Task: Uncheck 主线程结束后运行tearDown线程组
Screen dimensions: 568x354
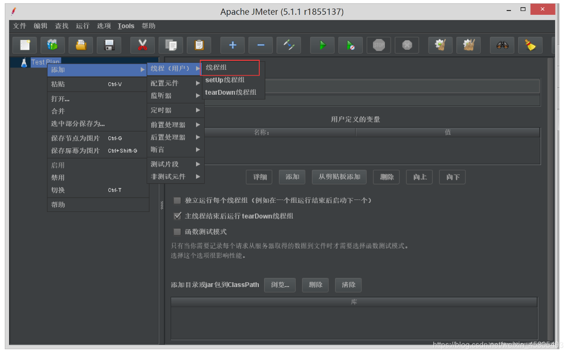Action: pyautogui.click(x=177, y=216)
